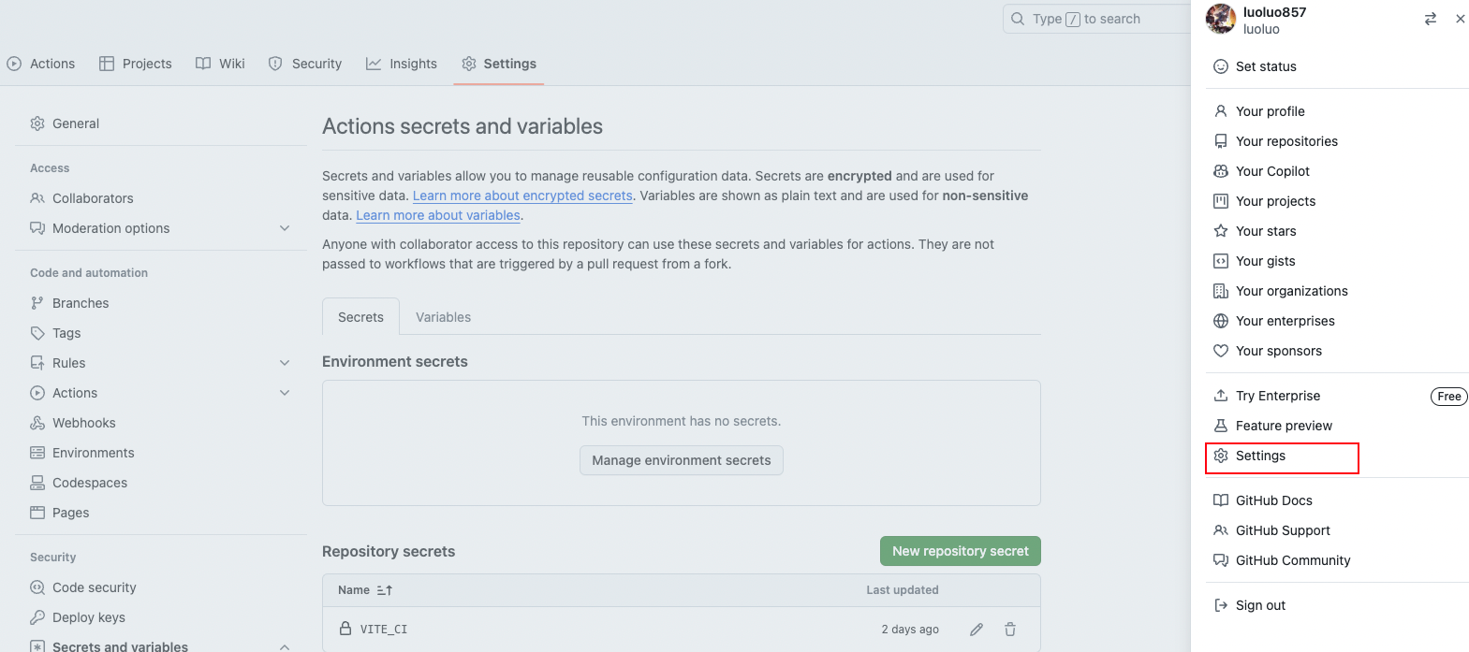
Task: Open Learn more about encrypted secrets link
Action: coord(522,196)
